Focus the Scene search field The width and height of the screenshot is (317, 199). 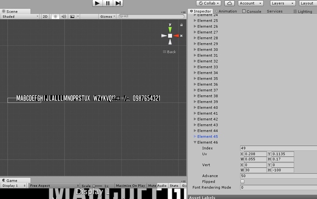tap(152, 16)
